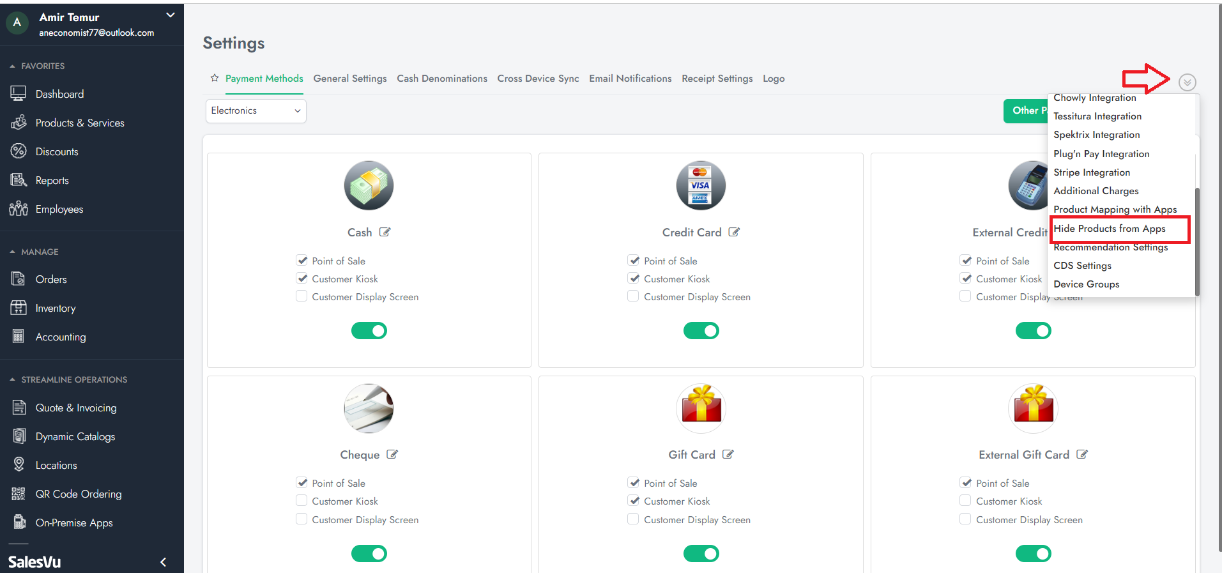Switch to the General Settings tab
This screenshot has width=1222, height=573.
(349, 79)
